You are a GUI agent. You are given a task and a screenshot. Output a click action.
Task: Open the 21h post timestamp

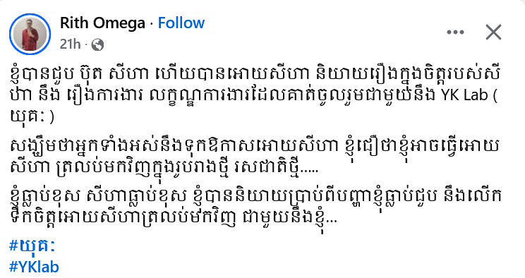(71, 44)
